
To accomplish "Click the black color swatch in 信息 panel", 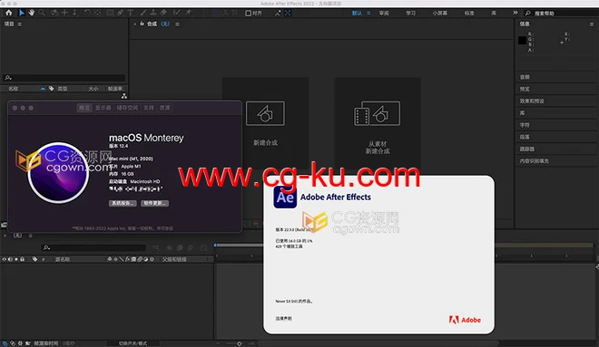I will click(522, 40).
